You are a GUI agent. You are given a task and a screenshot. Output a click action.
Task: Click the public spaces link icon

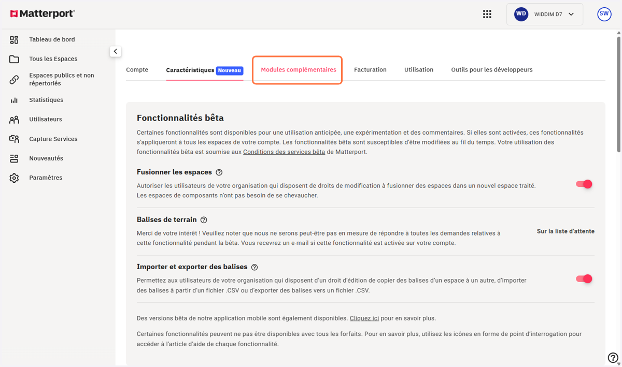point(14,80)
